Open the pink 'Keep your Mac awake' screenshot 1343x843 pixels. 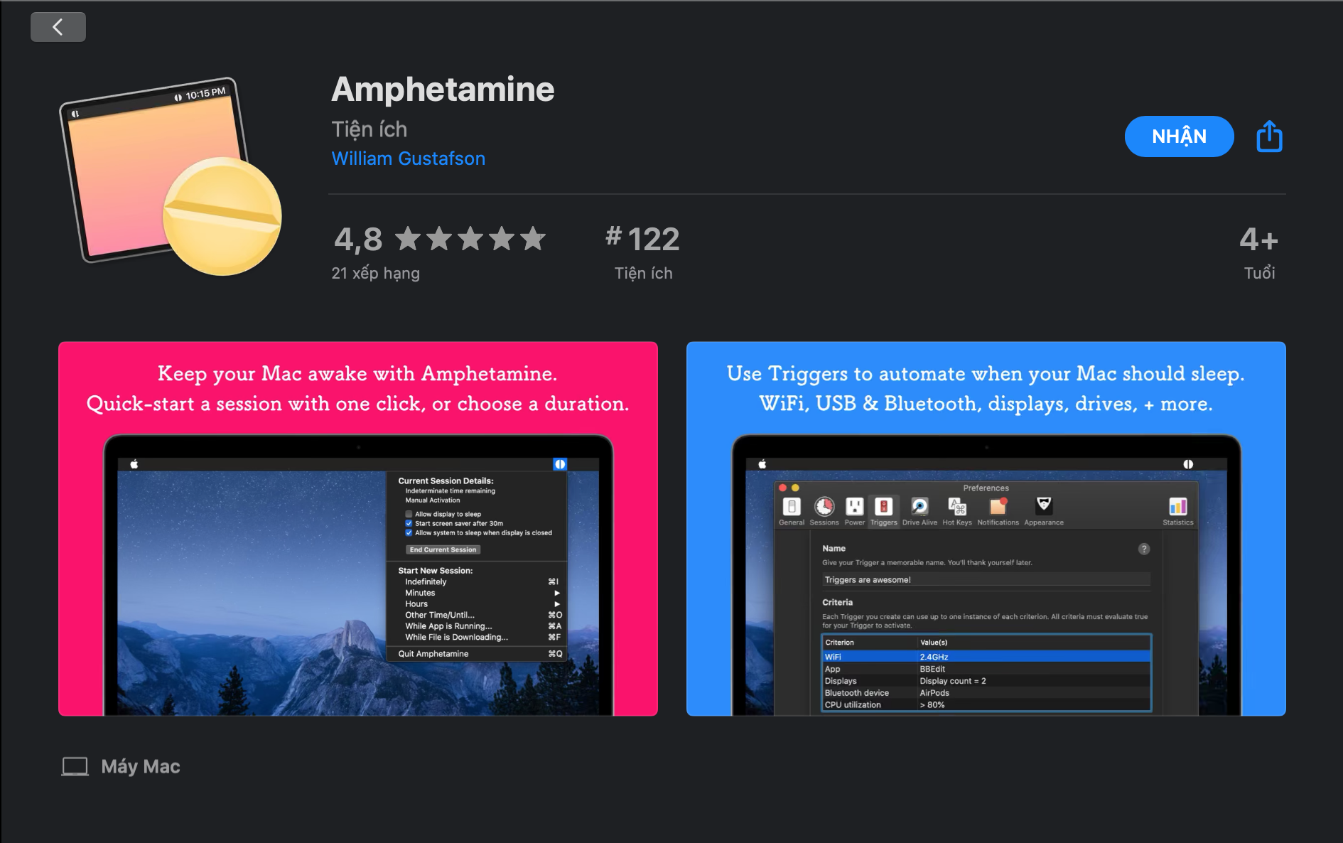point(358,529)
